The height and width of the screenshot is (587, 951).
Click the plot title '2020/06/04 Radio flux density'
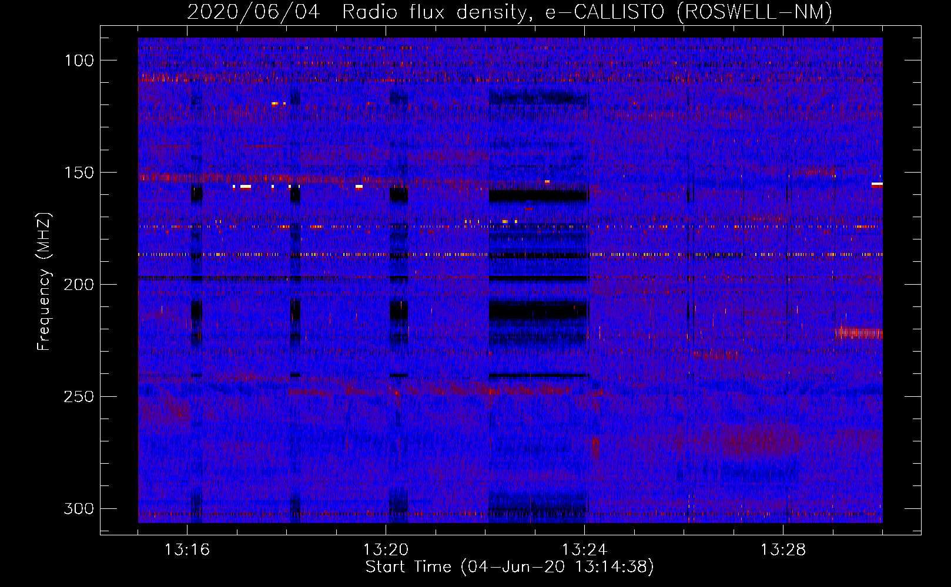click(x=360, y=12)
